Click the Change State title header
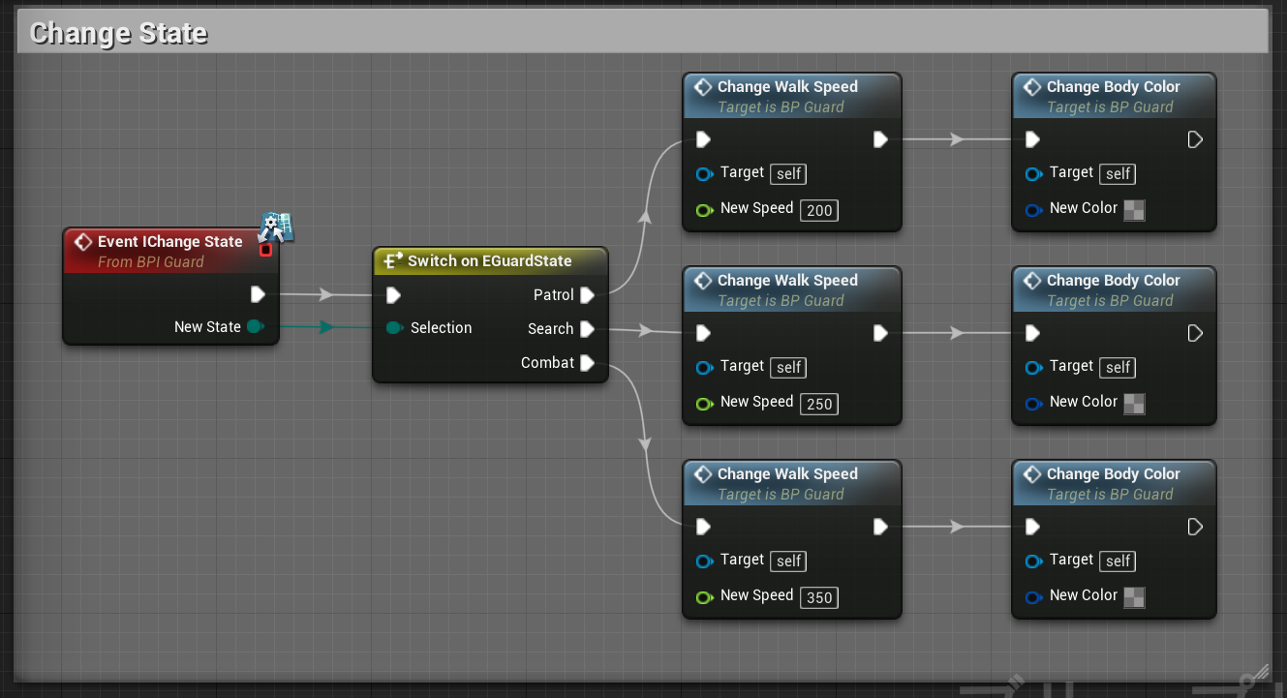 pos(118,31)
